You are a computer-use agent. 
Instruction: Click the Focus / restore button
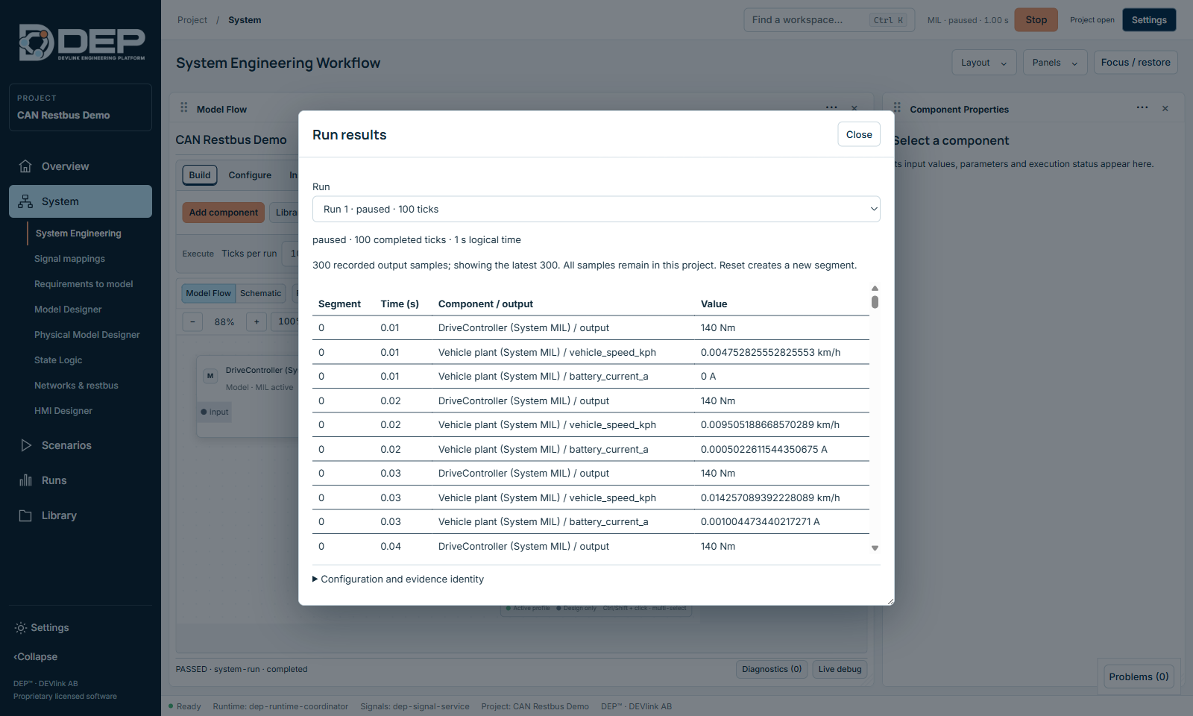coord(1136,63)
